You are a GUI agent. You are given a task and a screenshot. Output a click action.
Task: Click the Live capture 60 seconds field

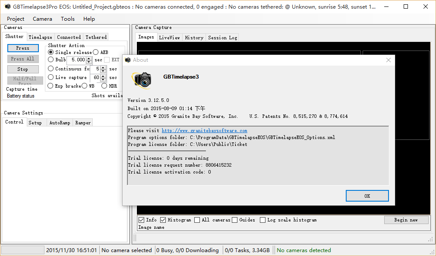[x=95, y=78]
